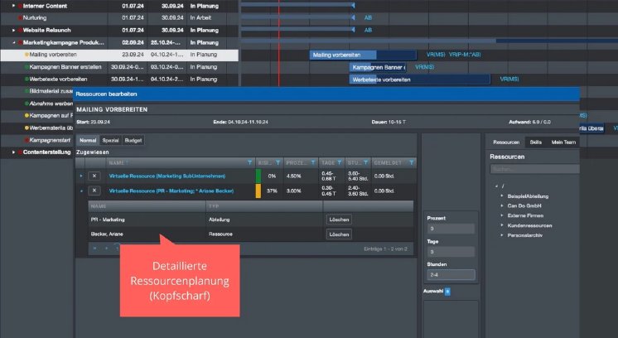Remove the Marketing SubUnternehmen resource with X
Screen dimensions: 618x338
coord(94,176)
